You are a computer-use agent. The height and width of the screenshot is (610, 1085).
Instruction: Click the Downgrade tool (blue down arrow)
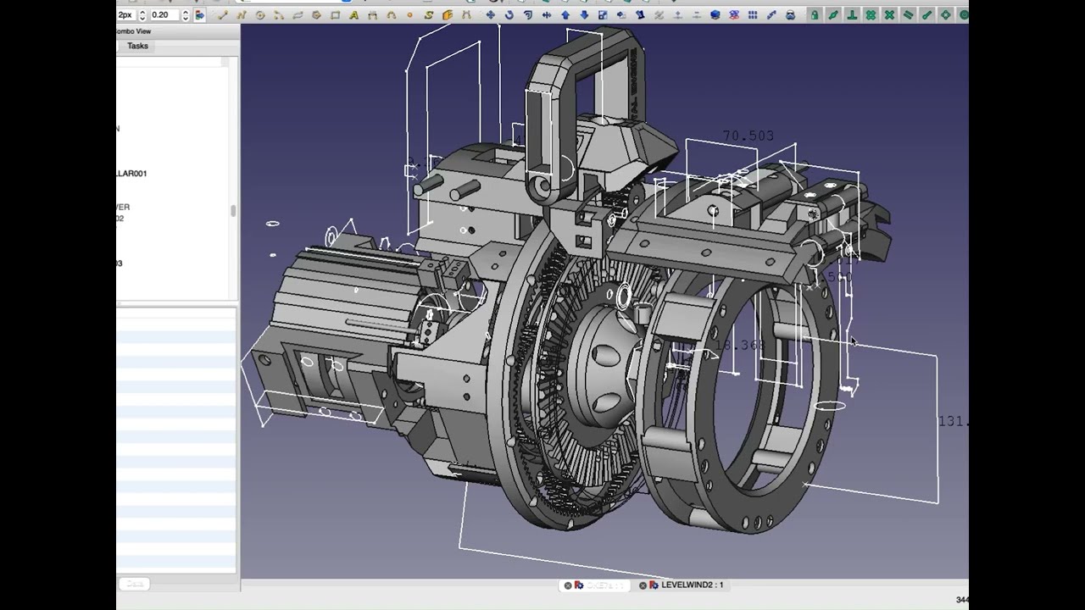pyautogui.click(x=583, y=15)
